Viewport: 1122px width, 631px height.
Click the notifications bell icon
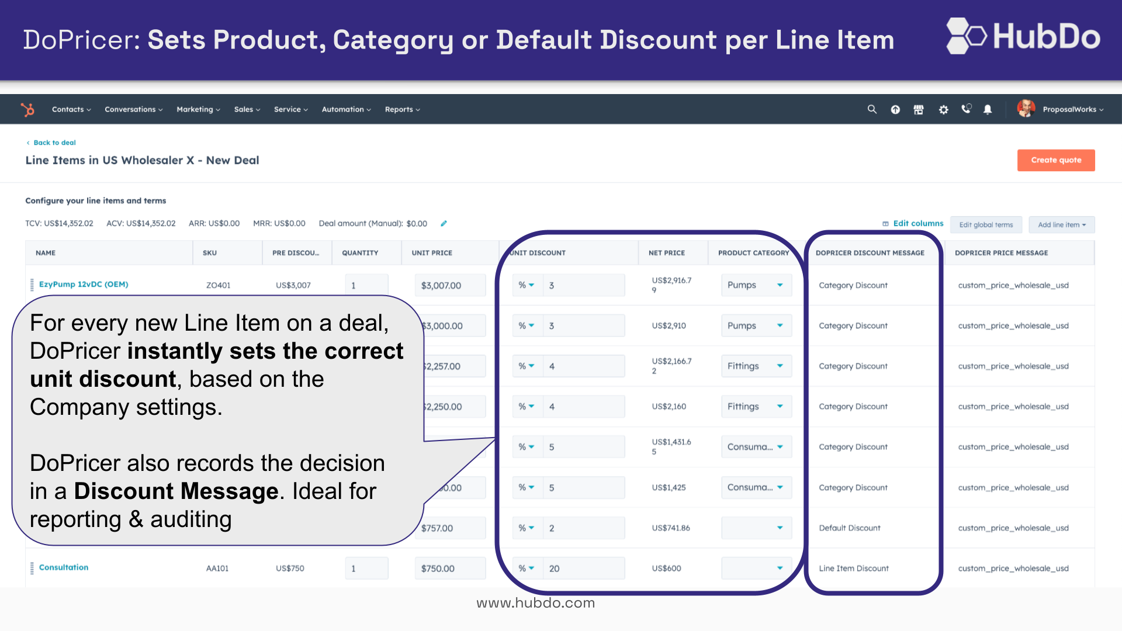986,109
